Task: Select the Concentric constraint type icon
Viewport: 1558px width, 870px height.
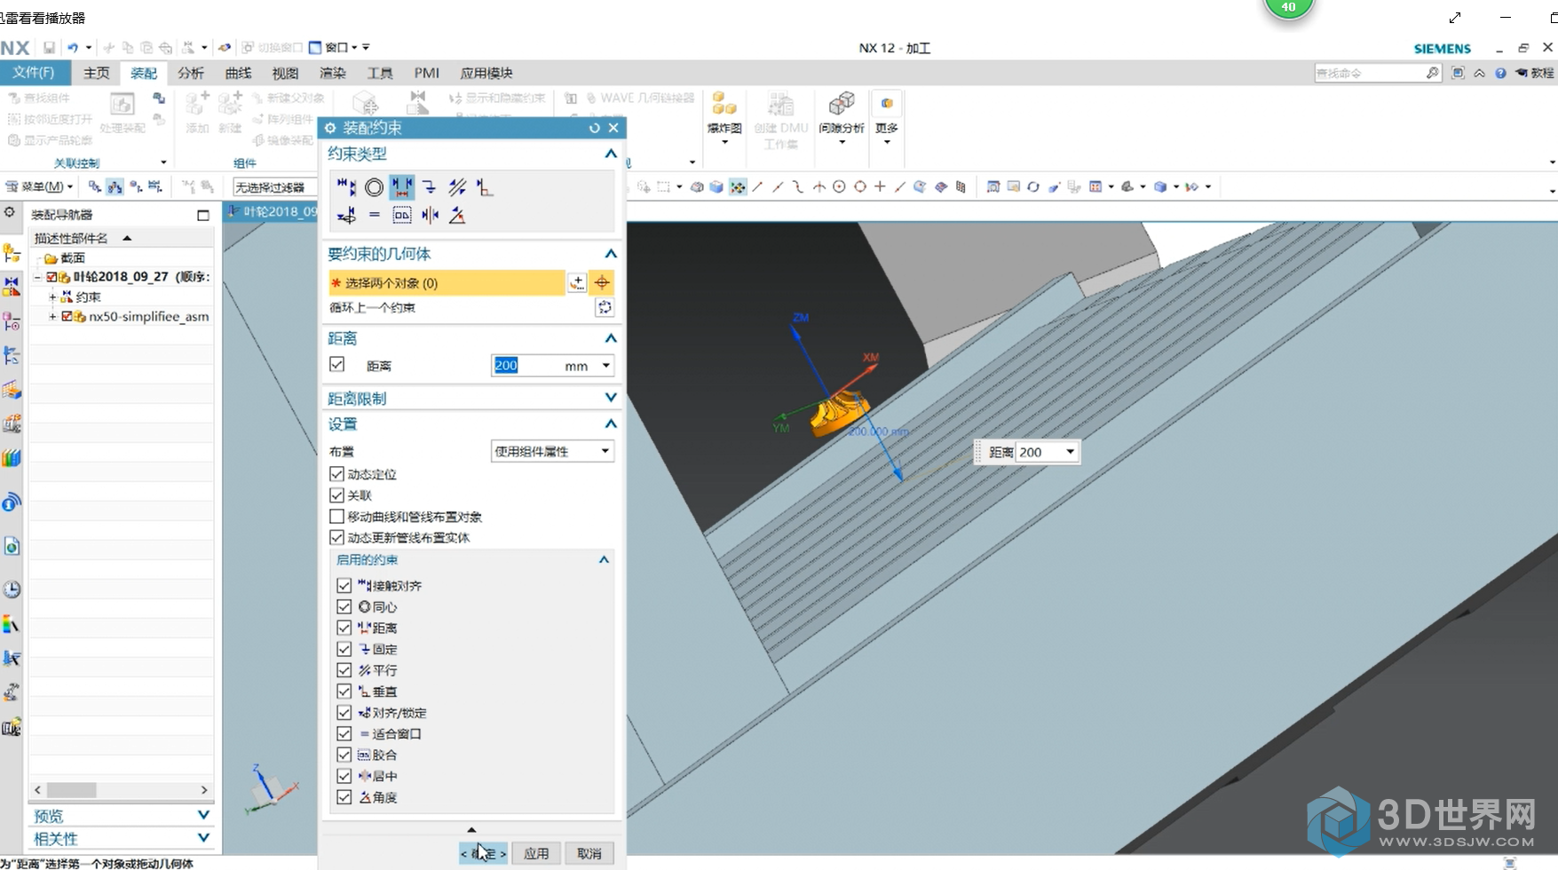Action: click(374, 187)
